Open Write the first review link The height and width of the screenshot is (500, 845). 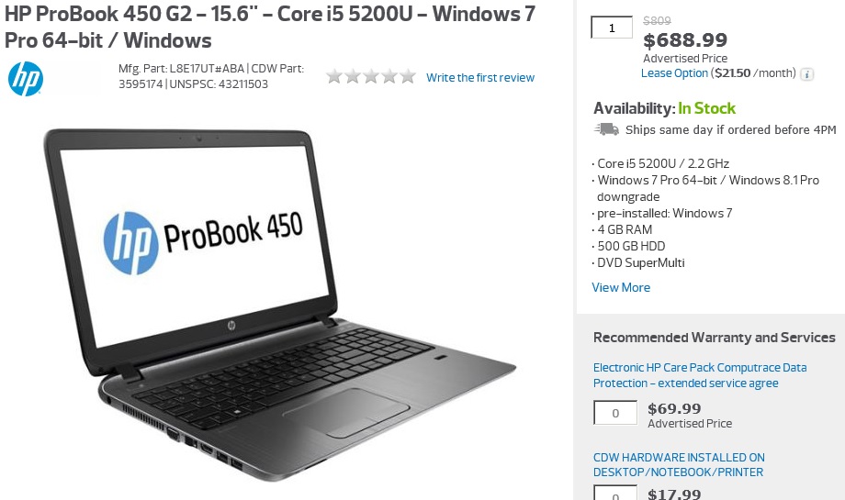(480, 77)
